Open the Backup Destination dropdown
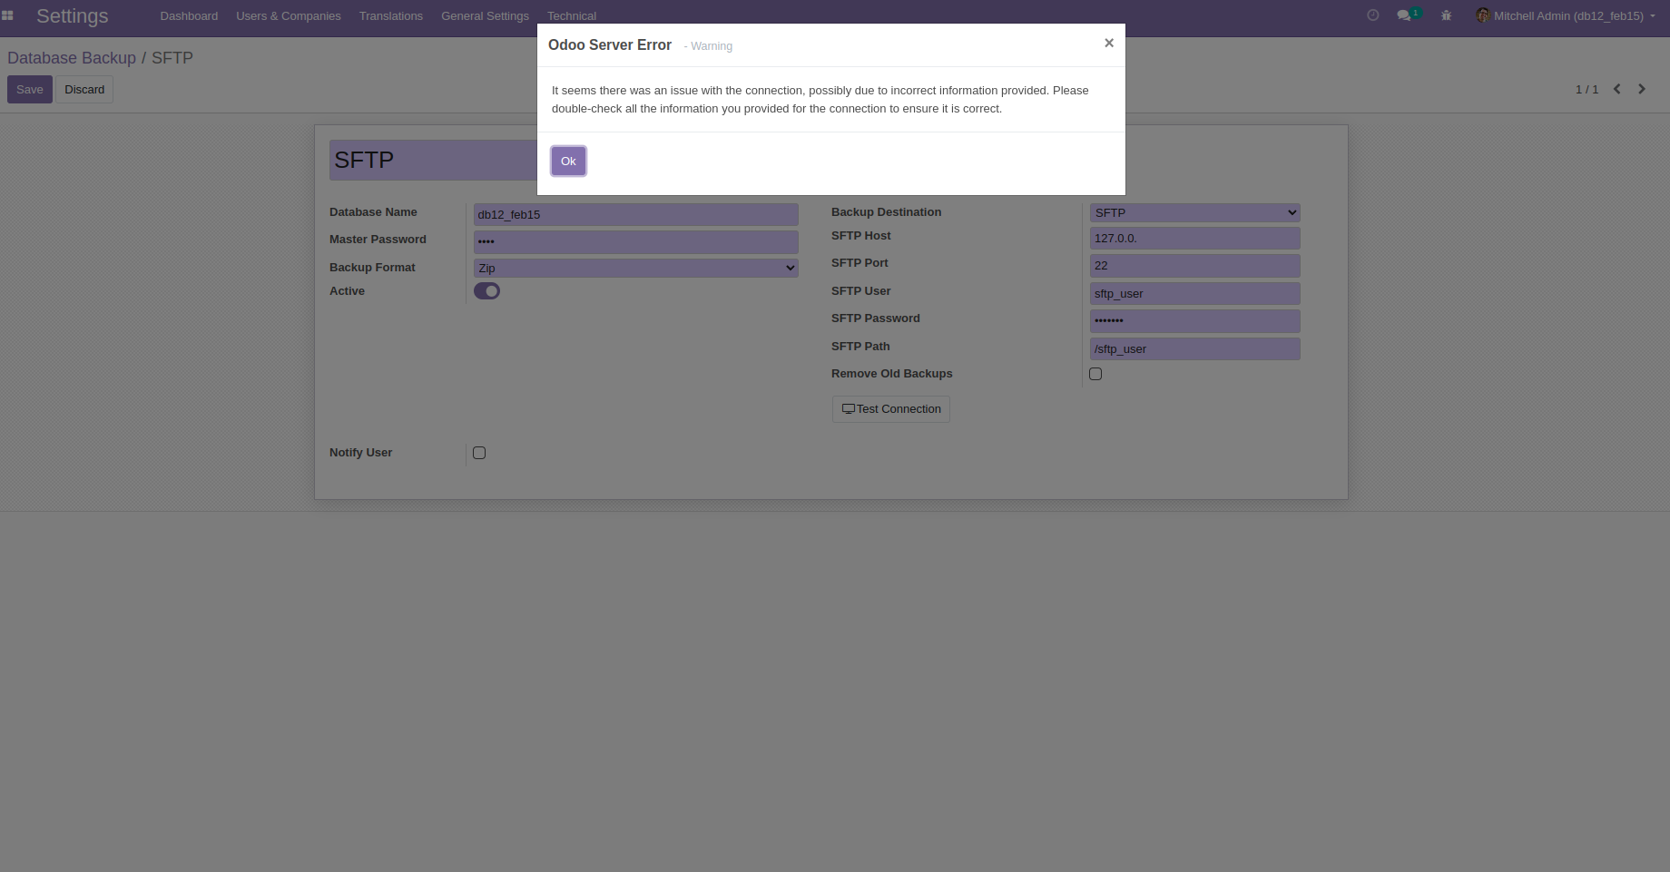1670x872 pixels. click(x=1195, y=212)
